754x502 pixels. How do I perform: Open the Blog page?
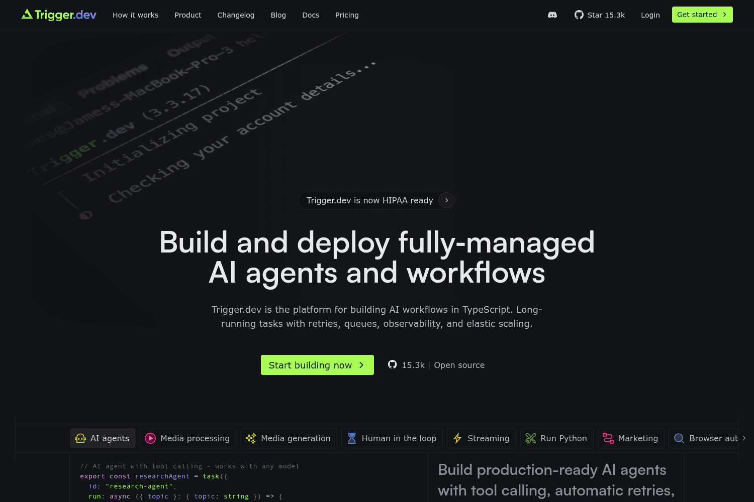tap(278, 15)
